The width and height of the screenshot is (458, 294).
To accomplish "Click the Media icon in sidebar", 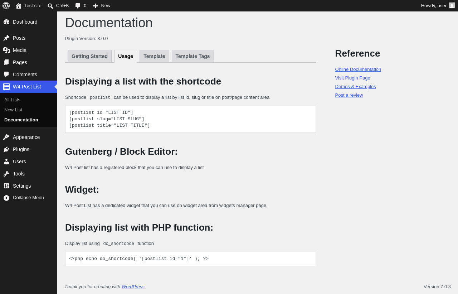I will coord(6,50).
